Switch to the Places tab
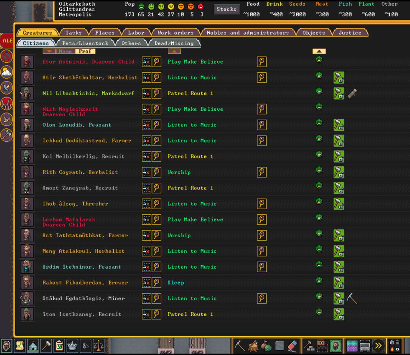The height and width of the screenshot is (355, 410). (x=105, y=33)
